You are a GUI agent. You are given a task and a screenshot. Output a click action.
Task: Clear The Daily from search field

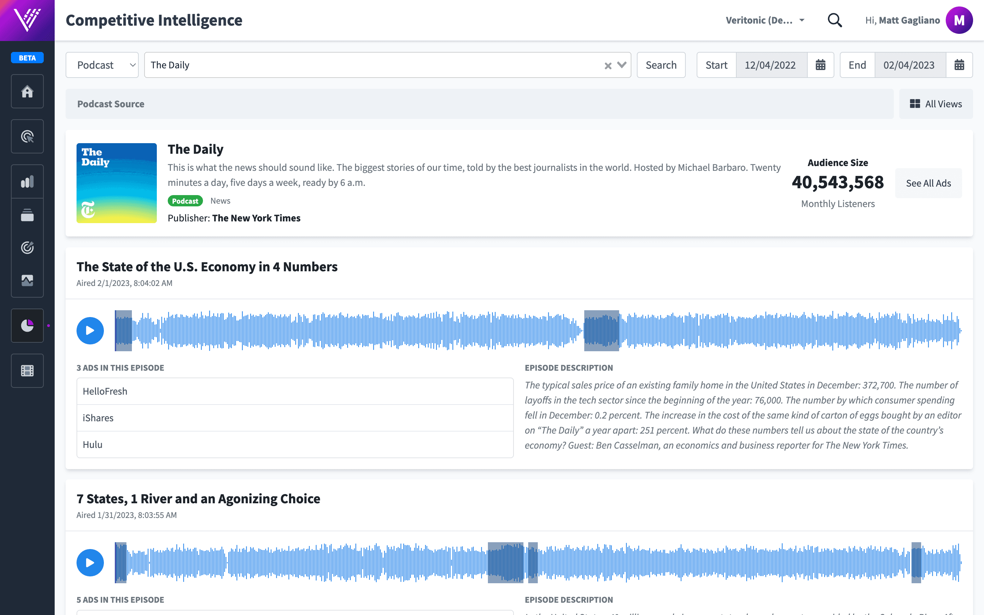pyautogui.click(x=608, y=66)
